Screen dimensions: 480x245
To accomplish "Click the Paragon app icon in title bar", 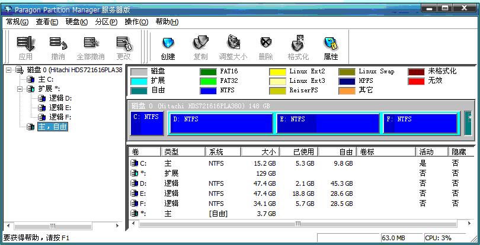I will click(8, 9).
